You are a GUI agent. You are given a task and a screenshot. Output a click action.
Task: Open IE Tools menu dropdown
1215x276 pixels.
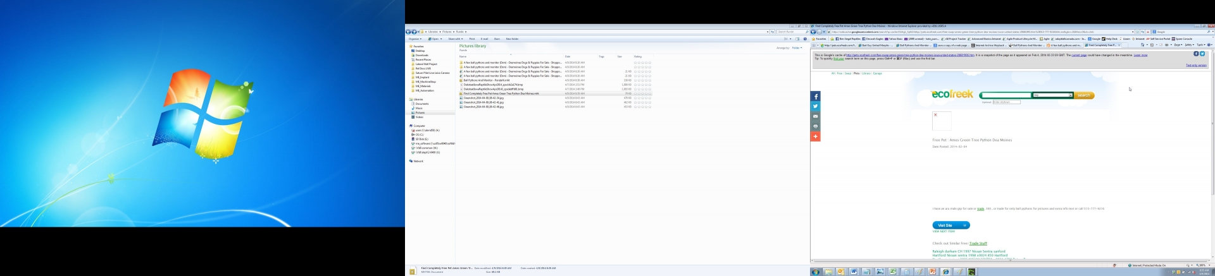(1200, 45)
